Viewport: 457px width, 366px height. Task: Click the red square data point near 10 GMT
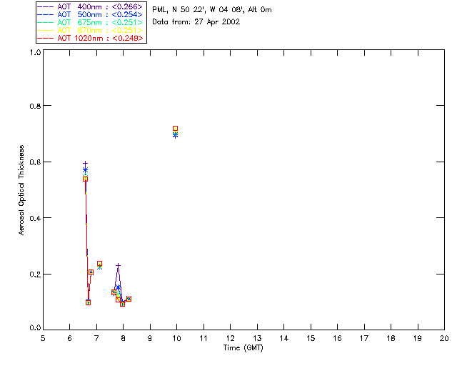click(175, 129)
